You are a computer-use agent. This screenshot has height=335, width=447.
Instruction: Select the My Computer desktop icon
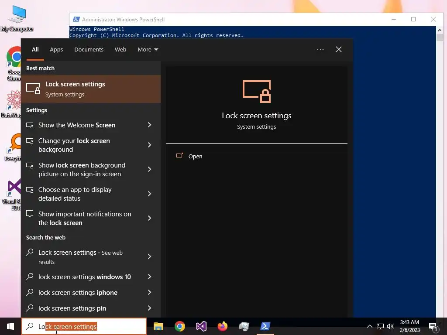[x=17, y=18]
